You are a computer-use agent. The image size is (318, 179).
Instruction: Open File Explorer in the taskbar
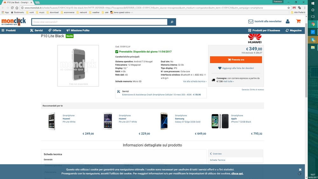point(313,47)
